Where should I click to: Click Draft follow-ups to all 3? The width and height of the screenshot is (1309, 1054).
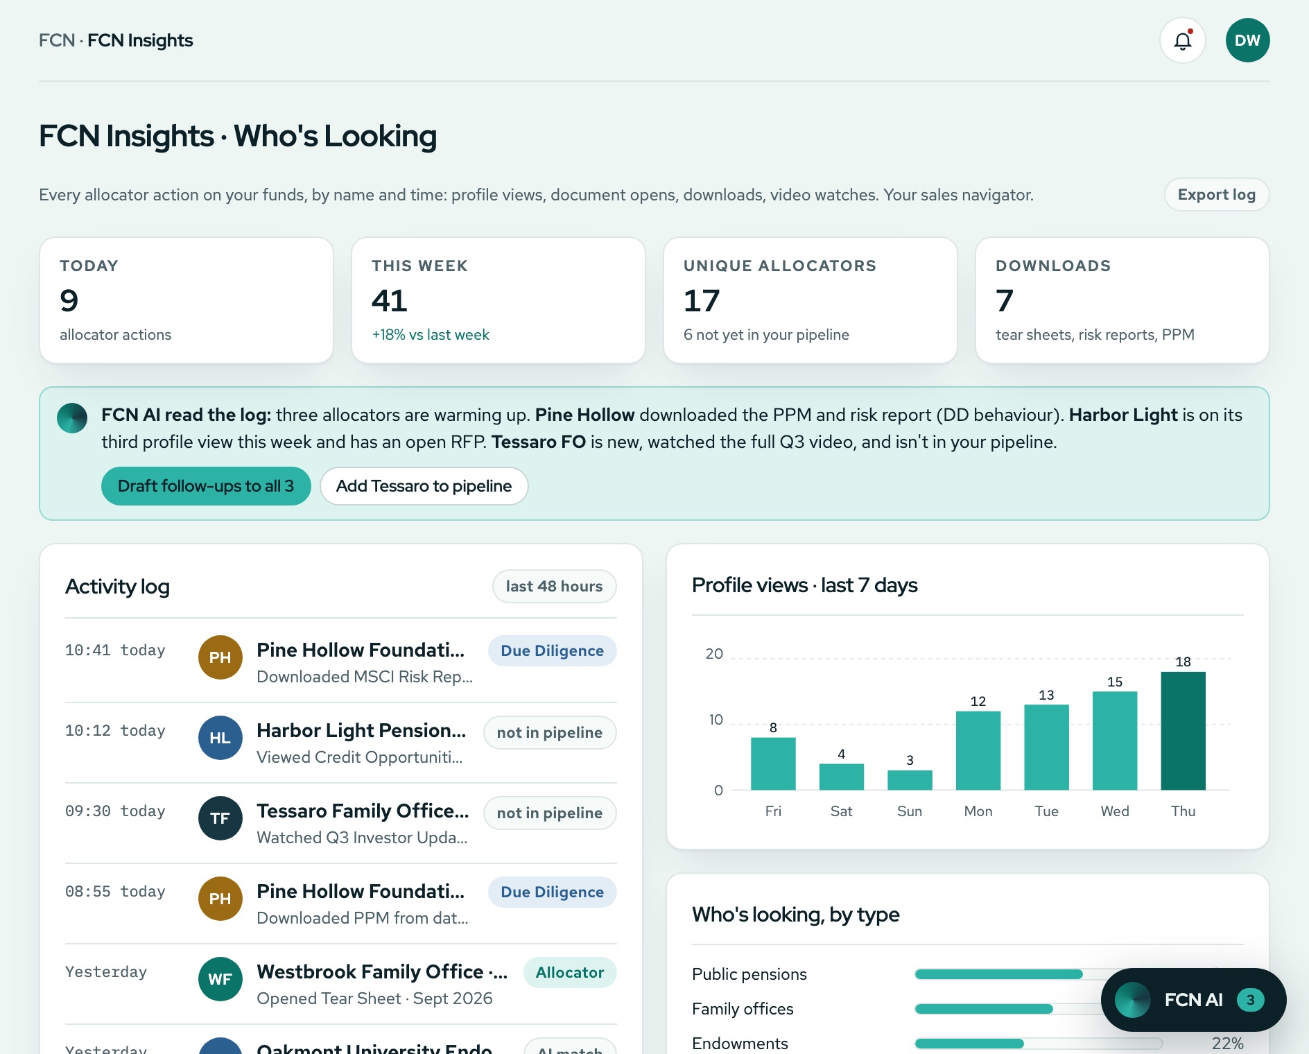206,486
